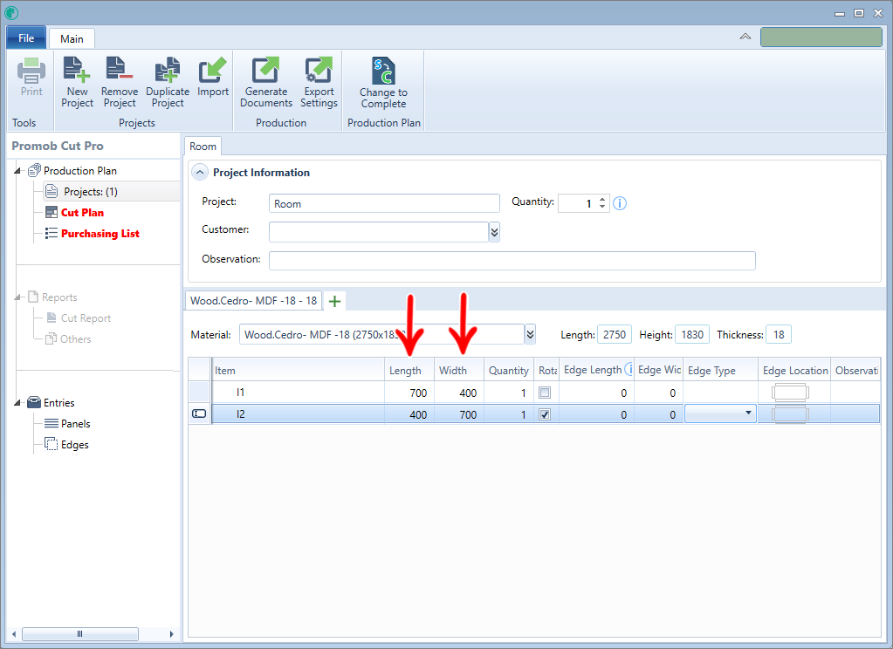Viewport: 893px width, 649px height.
Task: Click the Print tool icon
Action: [x=31, y=71]
